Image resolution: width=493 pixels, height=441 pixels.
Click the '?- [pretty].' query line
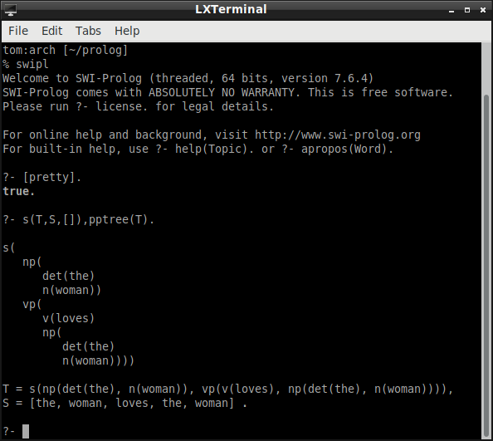coord(42,178)
